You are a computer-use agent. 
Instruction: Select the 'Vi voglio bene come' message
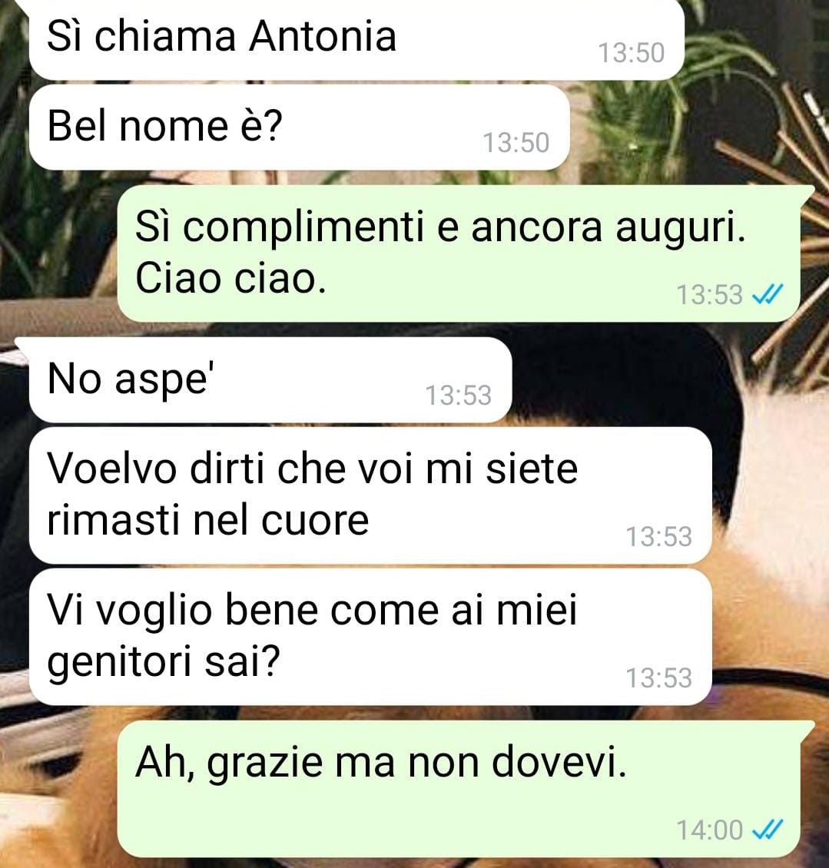(x=370, y=637)
